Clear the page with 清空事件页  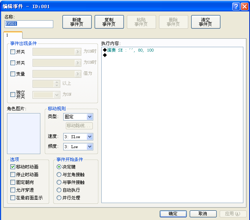pos(206,22)
